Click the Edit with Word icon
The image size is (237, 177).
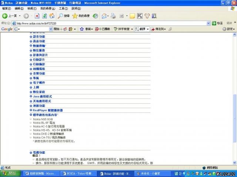[121, 16]
